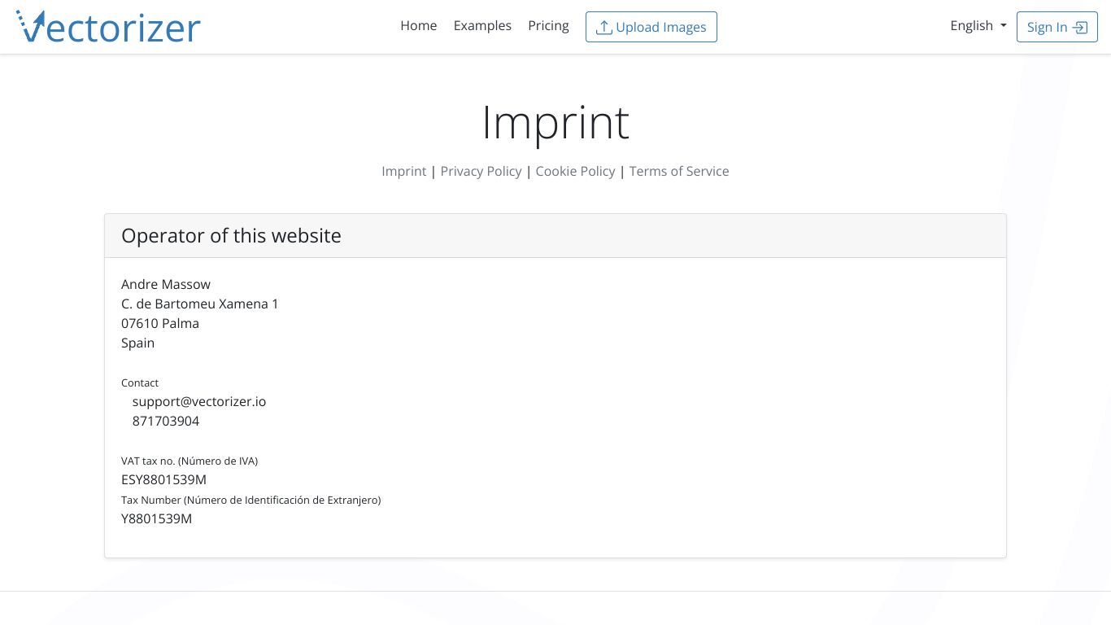This screenshot has width=1111, height=625.
Task: Click the Andre Massow name text
Action: coord(166,284)
